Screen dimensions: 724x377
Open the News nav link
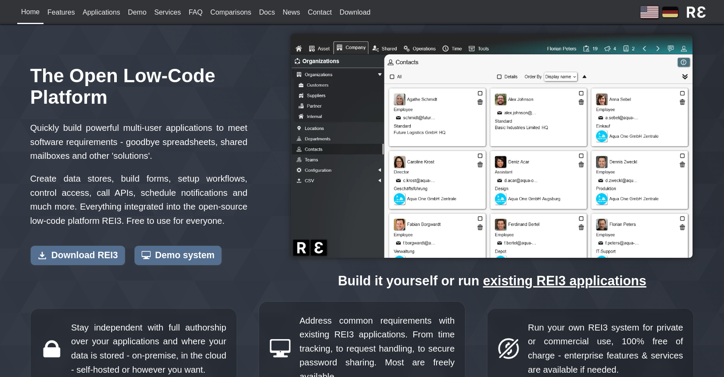point(291,12)
